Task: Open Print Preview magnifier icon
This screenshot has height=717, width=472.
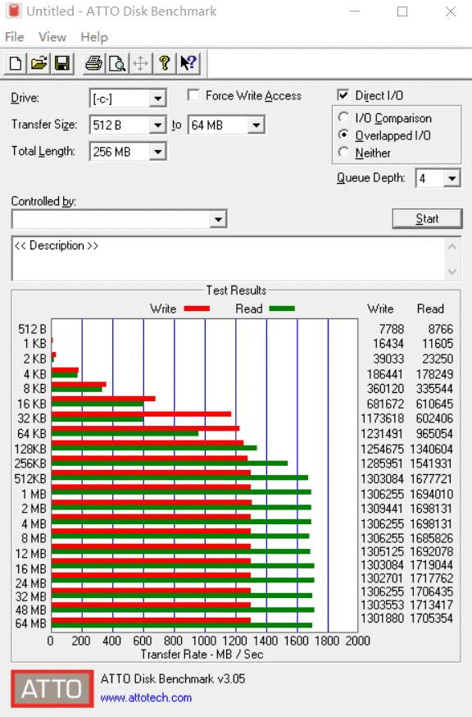Action: click(x=117, y=63)
